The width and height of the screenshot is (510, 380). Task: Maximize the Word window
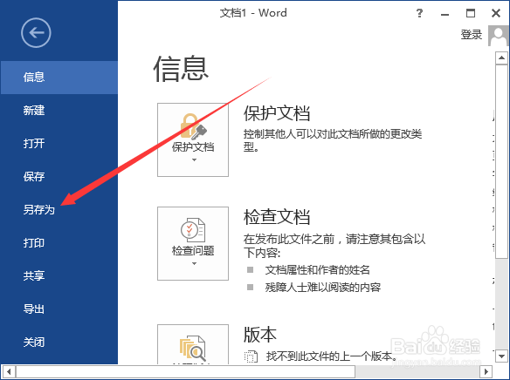click(471, 13)
